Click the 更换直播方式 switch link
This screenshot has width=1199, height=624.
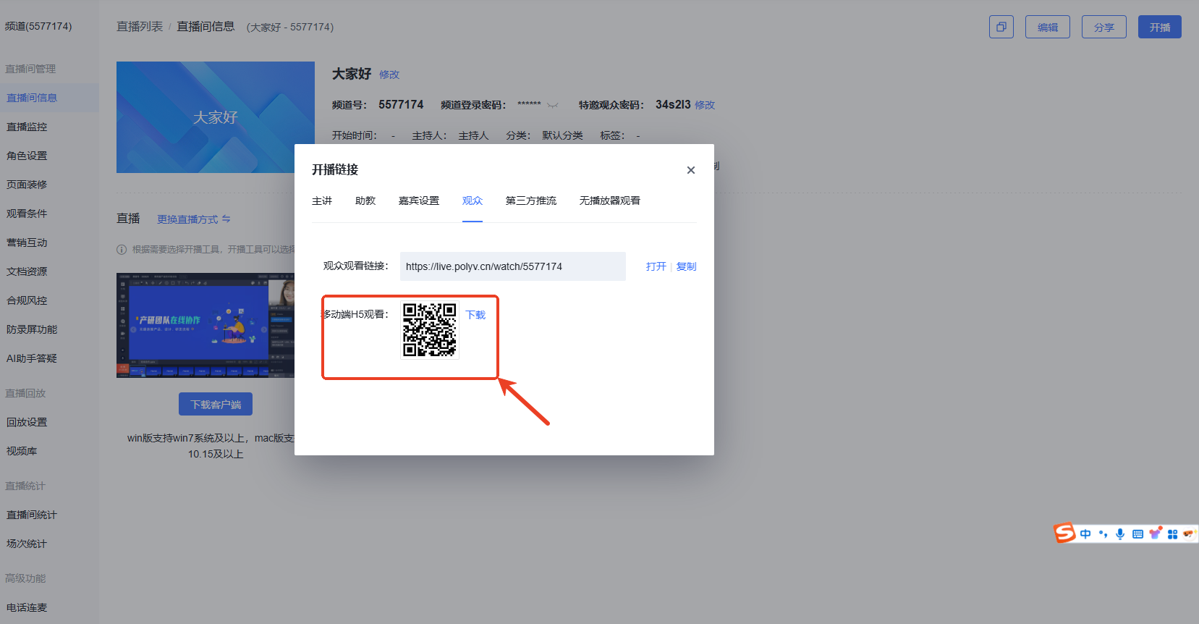coord(194,219)
